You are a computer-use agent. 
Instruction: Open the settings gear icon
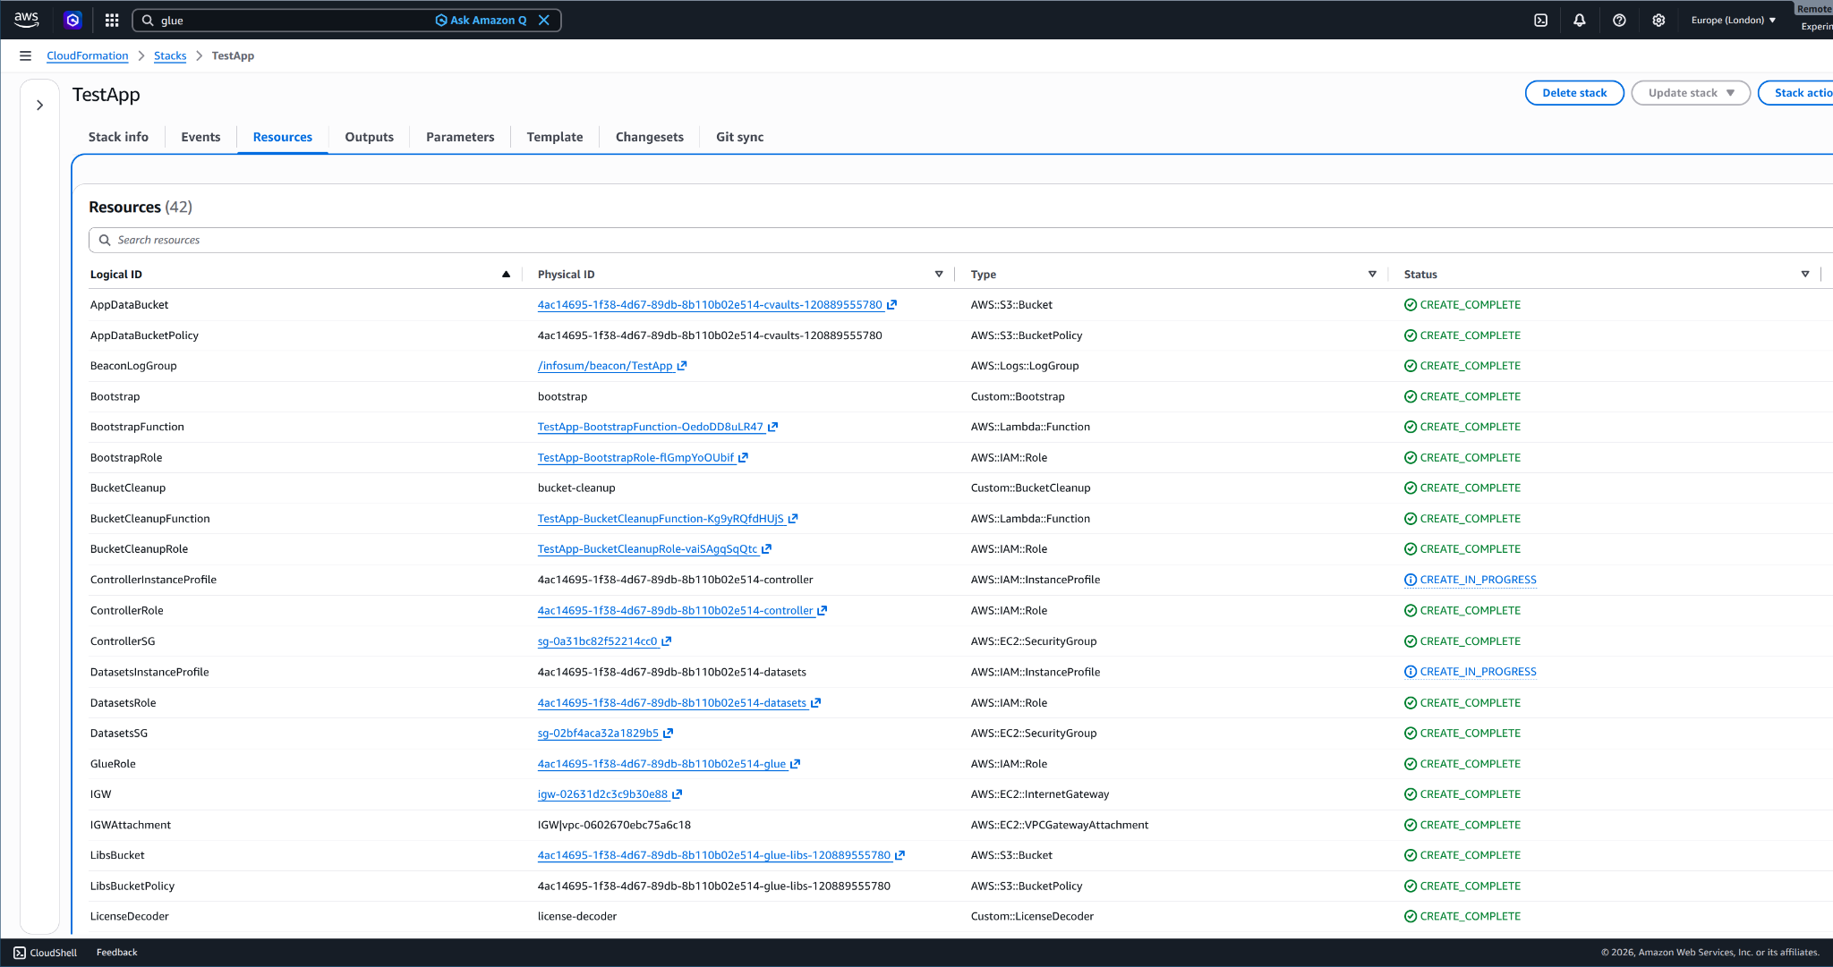click(1658, 20)
